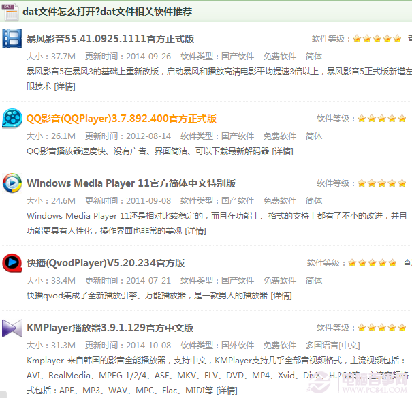Click 多国语言[中文] text in KMPlayer row
This screenshot has width=412, height=398.
pyautogui.click(x=332, y=345)
